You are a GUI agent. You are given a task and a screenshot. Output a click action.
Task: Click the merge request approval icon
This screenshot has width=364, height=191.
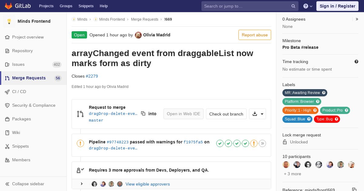[80, 170]
